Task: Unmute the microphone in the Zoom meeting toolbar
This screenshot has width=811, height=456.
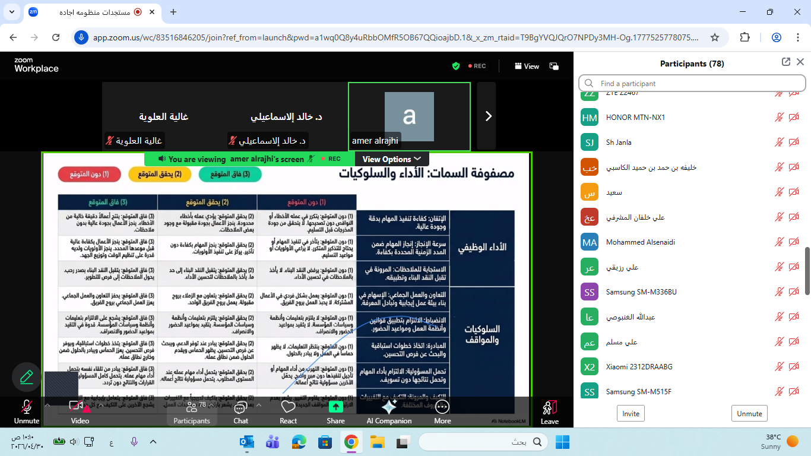Action: 27,411
